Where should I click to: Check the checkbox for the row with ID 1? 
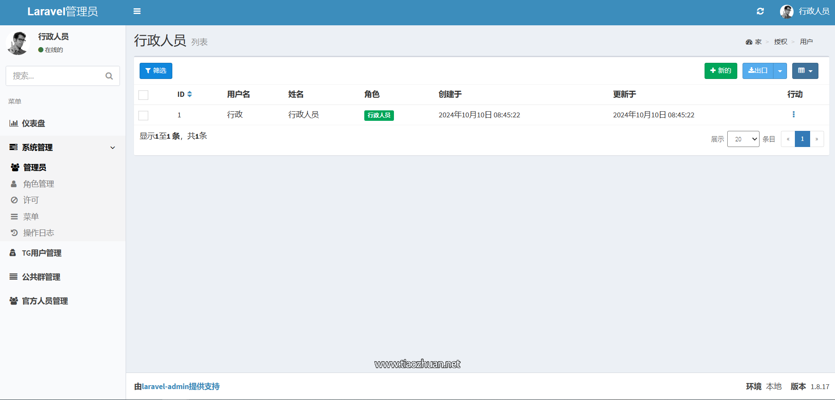click(143, 115)
